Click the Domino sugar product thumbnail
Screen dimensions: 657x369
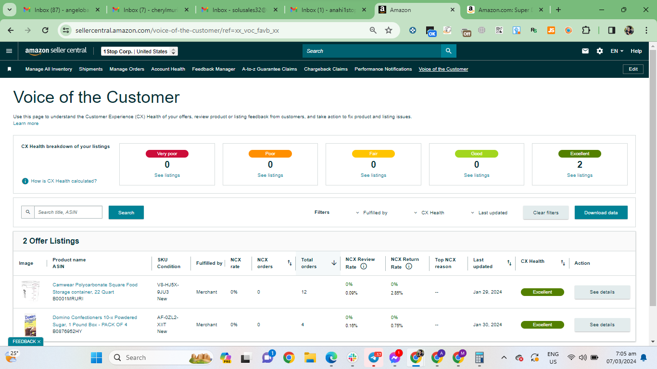point(30,325)
